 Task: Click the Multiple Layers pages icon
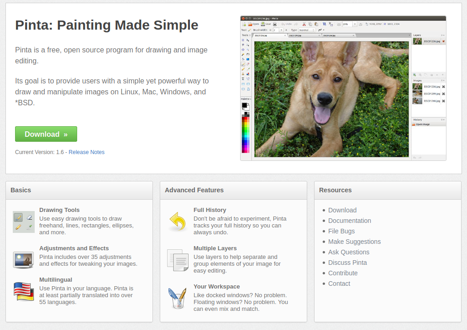pos(178,260)
